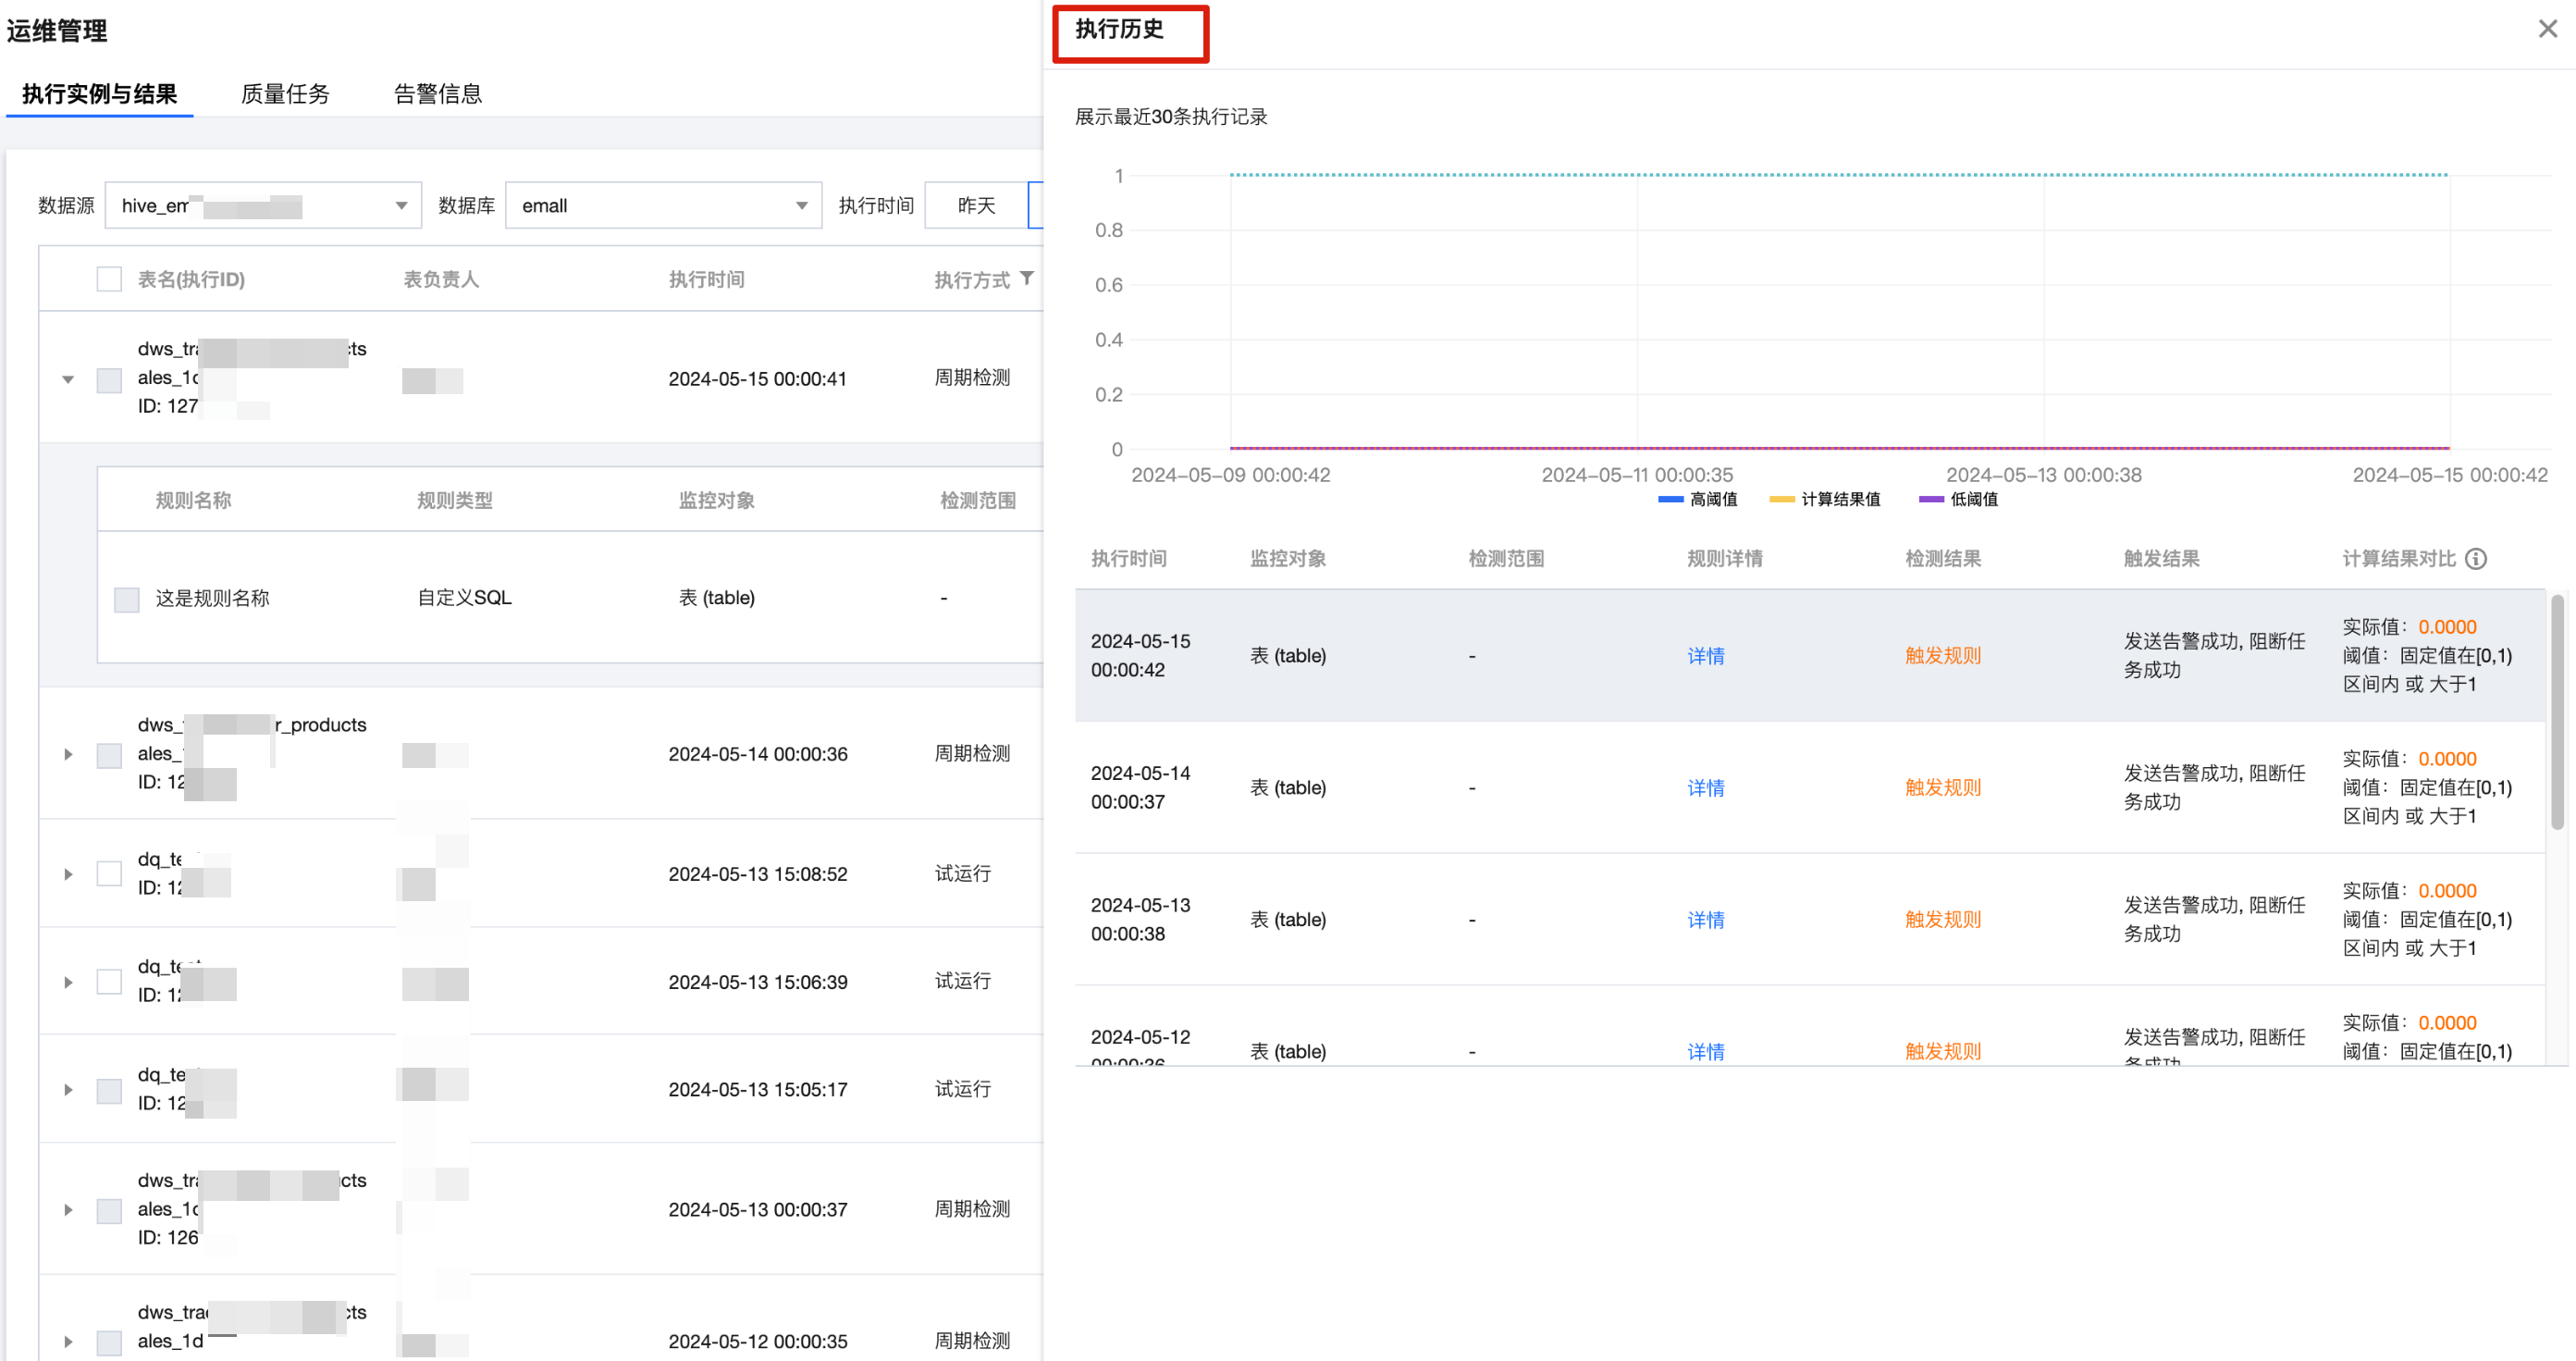Click 触发规则 result for 2024-05-14 record
The image size is (2576, 1361).
tap(1942, 788)
